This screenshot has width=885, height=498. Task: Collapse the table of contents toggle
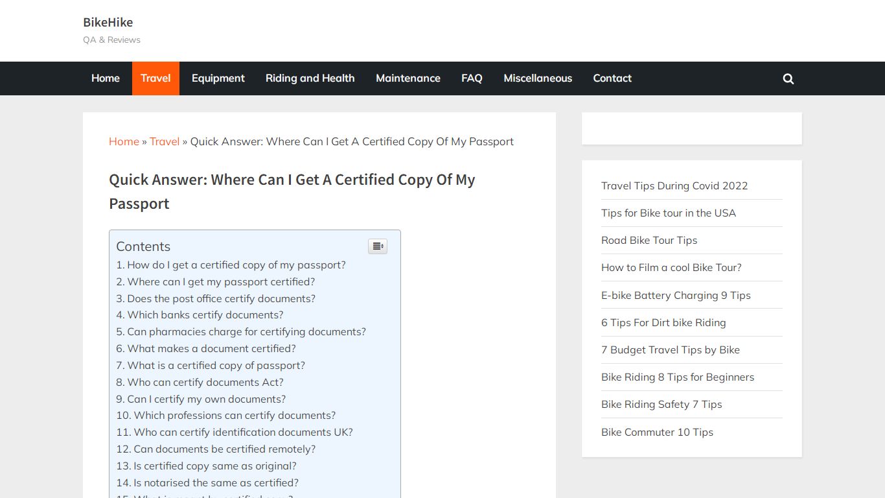pyautogui.click(x=378, y=246)
